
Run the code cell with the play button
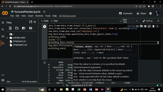pos(45,27)
